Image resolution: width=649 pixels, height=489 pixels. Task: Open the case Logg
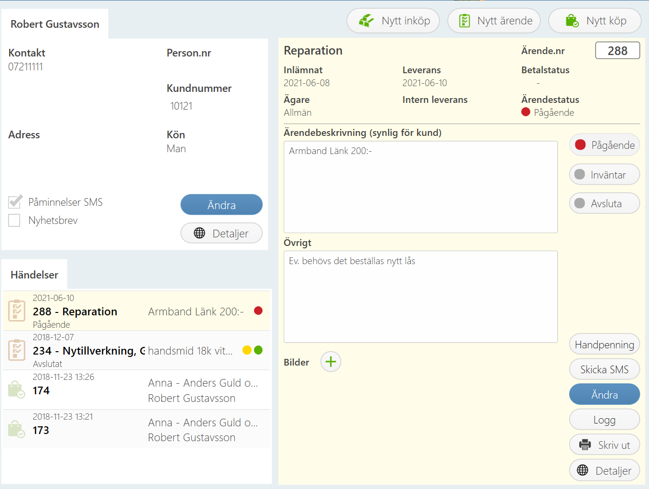point(605,420)
